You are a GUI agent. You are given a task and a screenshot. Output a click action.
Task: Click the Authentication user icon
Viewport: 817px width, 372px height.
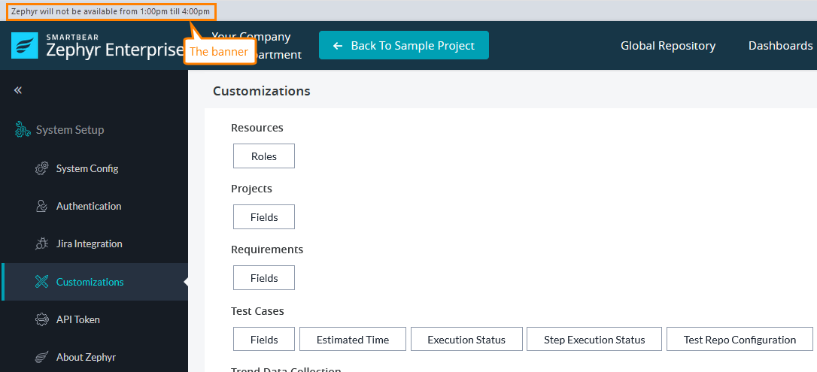(42, 206)
